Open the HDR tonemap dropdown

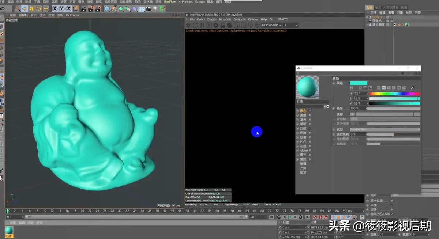click(x=271, y=25)
